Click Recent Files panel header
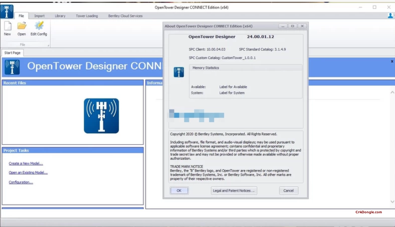 (x=73, y=83)
